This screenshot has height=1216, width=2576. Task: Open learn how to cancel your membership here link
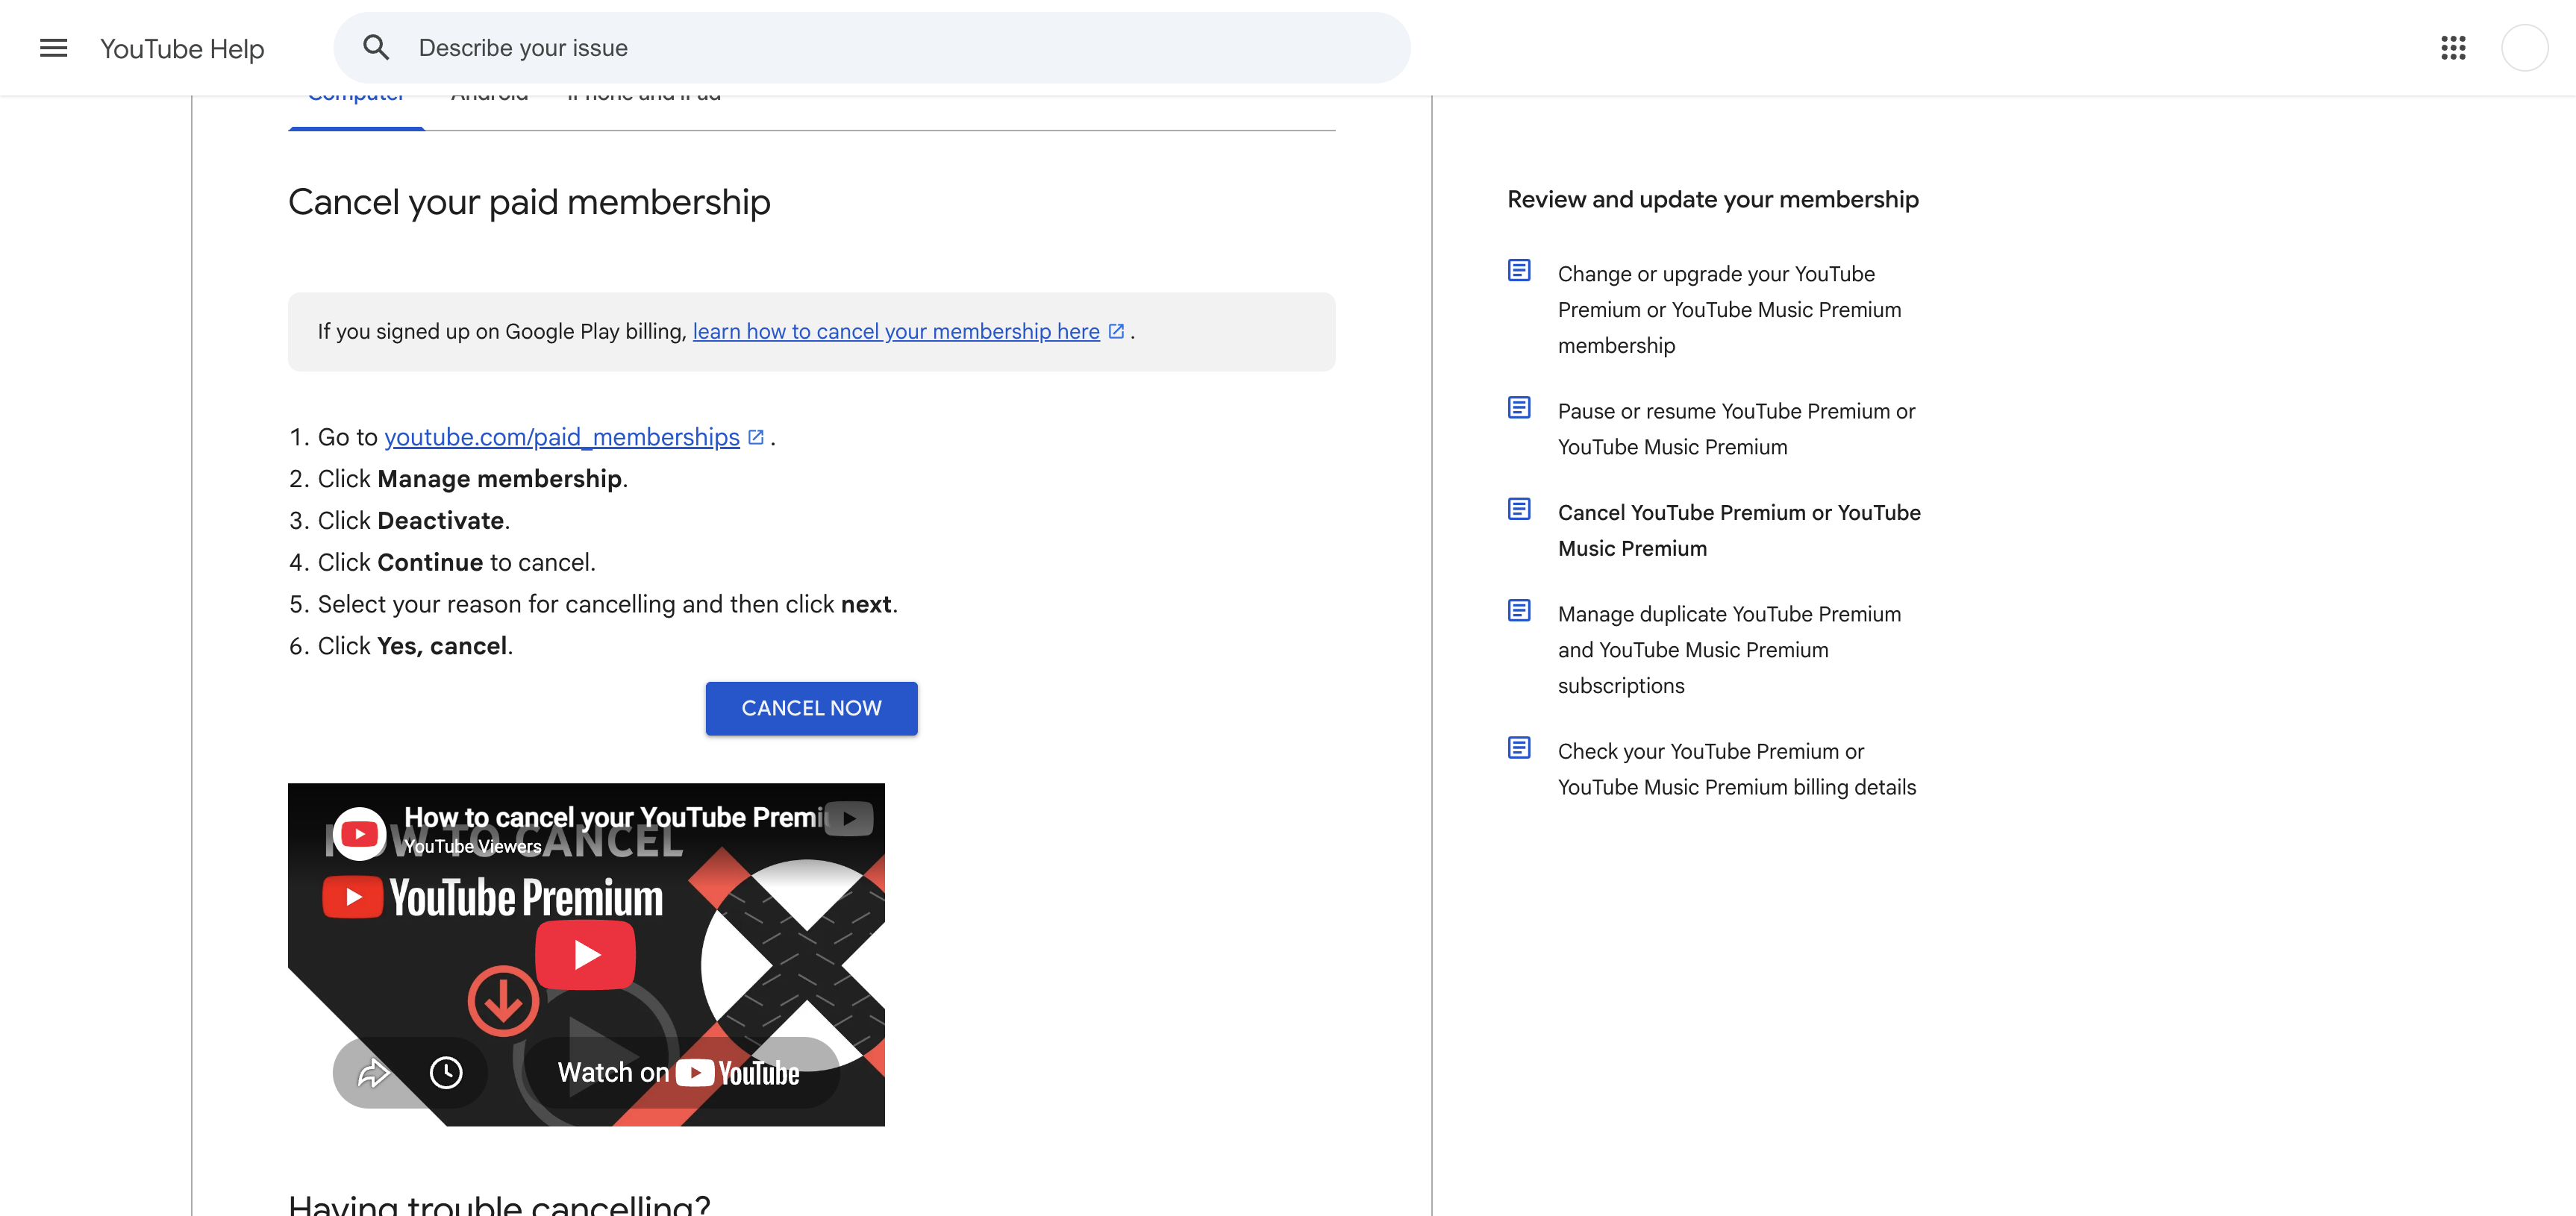[896, 331]
